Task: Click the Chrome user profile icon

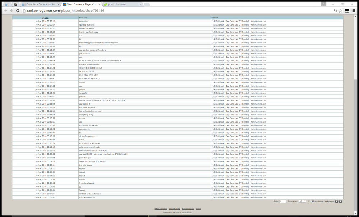Action: [324, 4]
